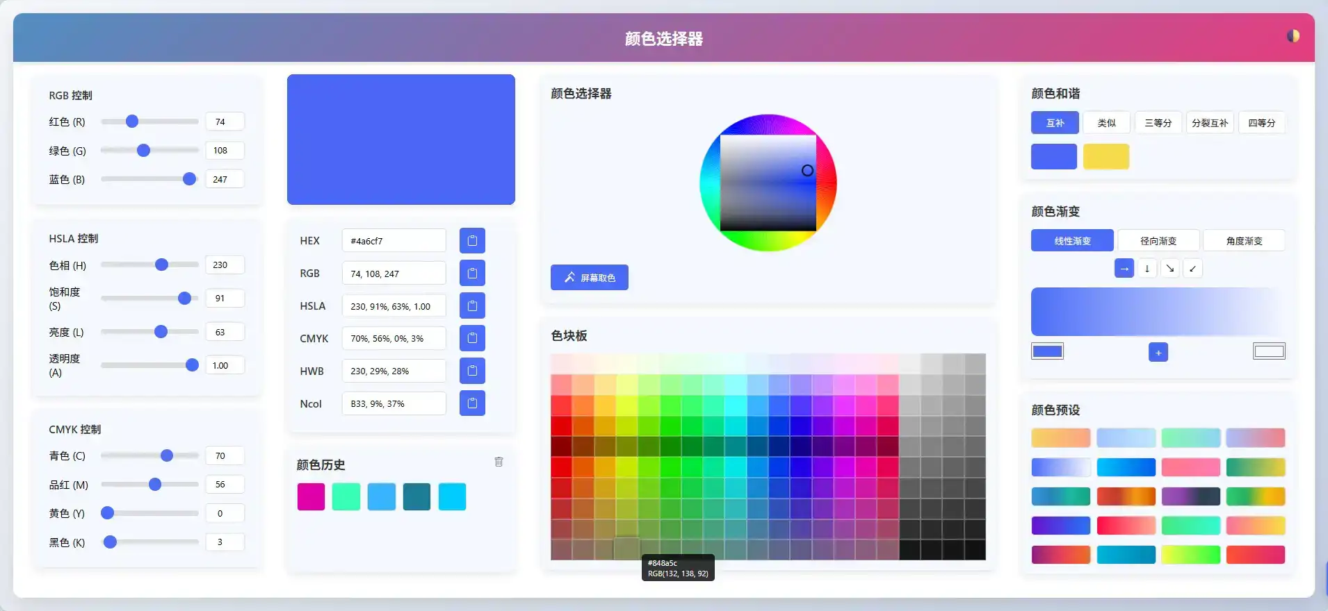Copy the RGB value to clipboard
The width and height of the screenshot is (1328, 611).
(472, 273)
